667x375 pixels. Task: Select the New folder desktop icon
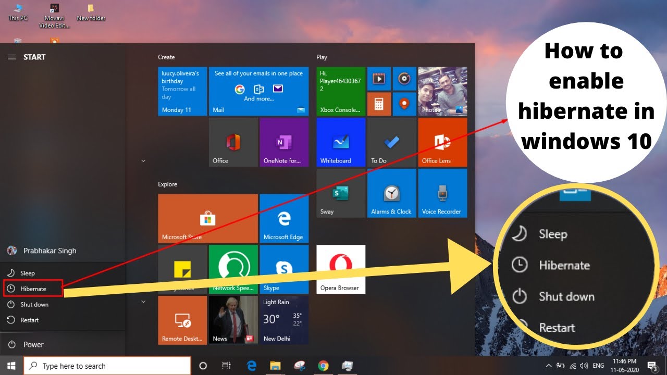pos(91,12)
